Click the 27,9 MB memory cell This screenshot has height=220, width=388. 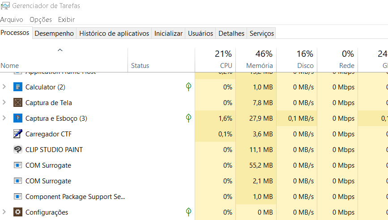[x=256, y=118]
